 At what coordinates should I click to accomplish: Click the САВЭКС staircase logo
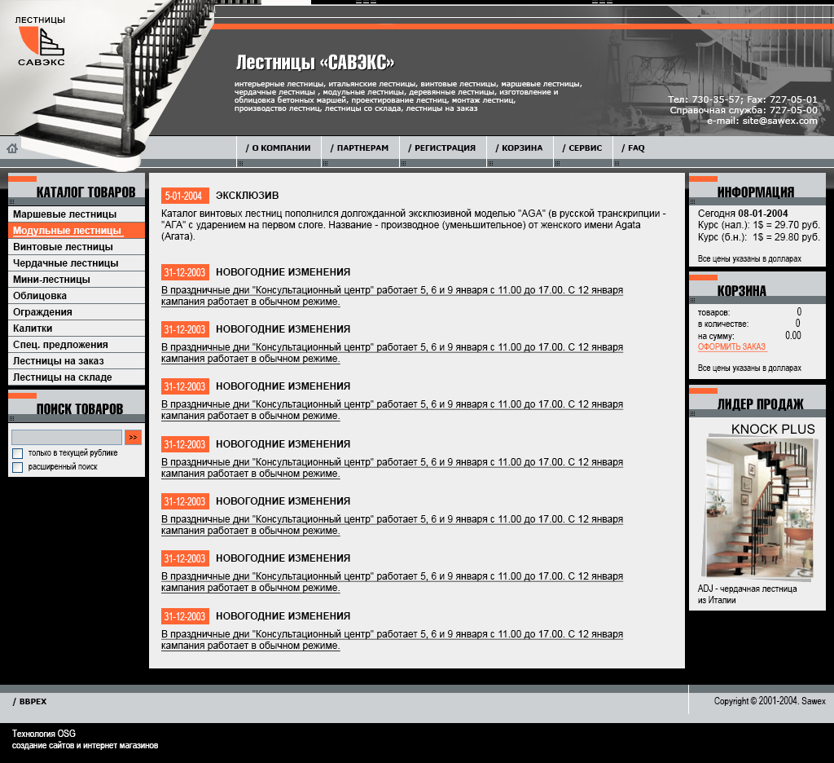41,41
